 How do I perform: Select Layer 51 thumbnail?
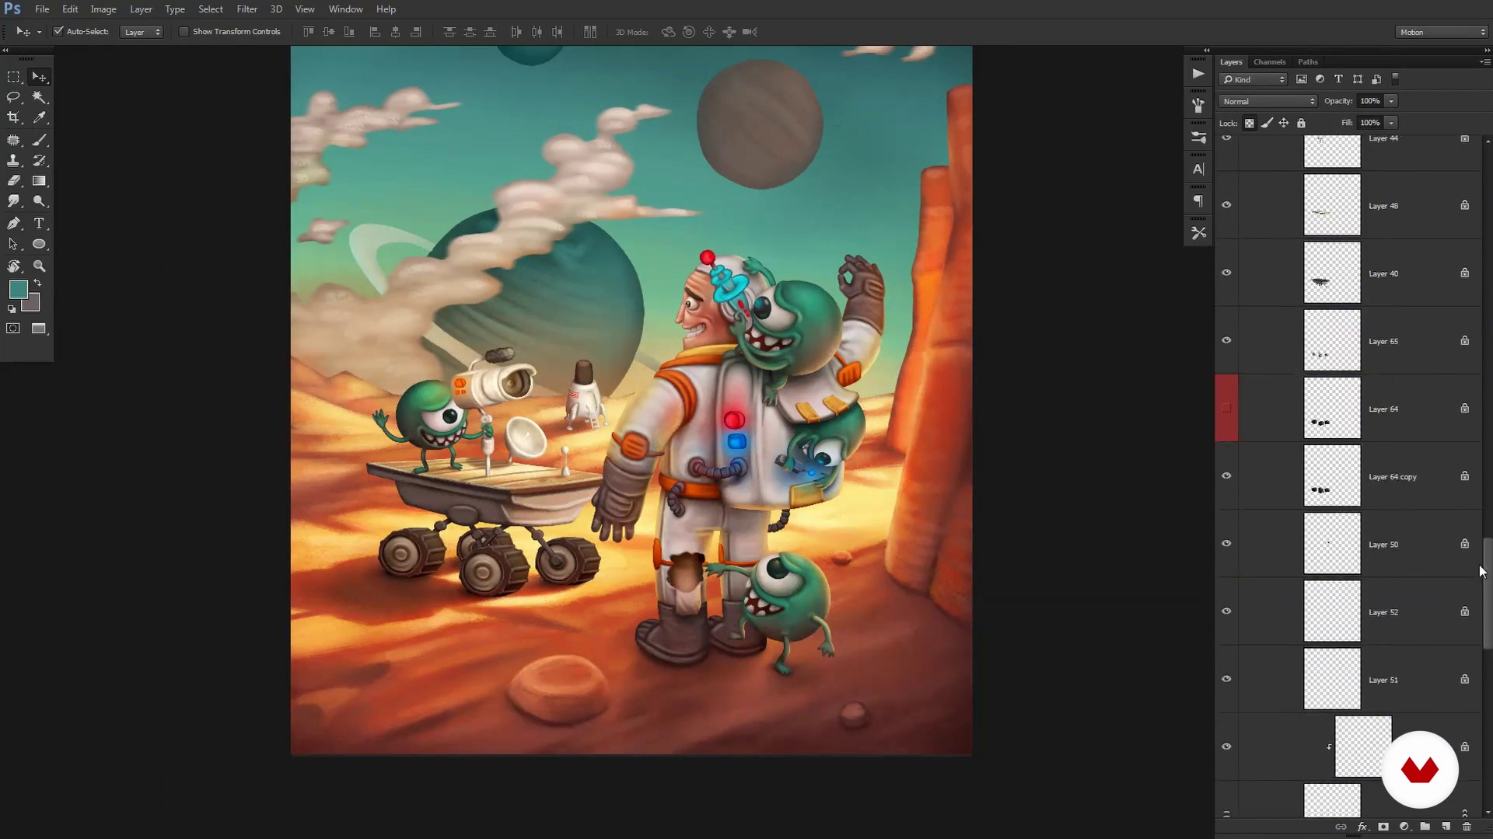pyautogui.click(x=1332, y=679)
